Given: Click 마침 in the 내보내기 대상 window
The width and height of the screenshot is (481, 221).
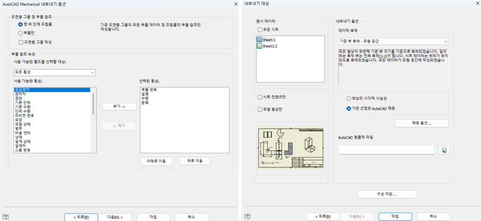Looking at the screenshot, I should pyautogui.click(x=395, y=217).
